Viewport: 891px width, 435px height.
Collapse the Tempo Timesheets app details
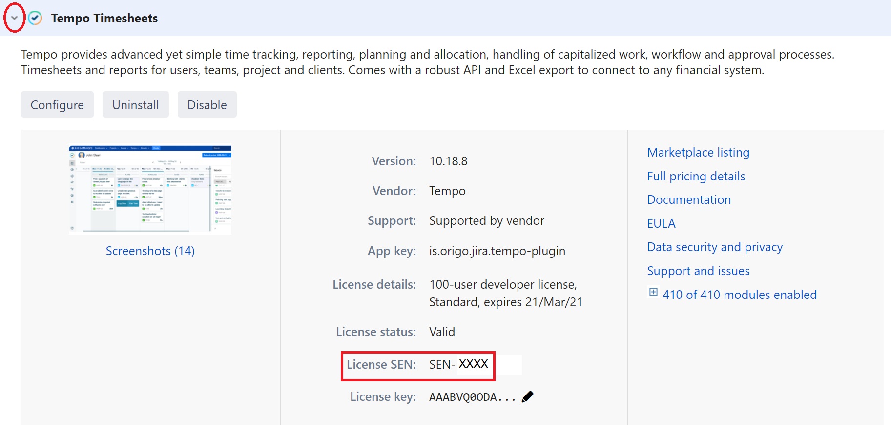pyautogui.click(x=14, y=18)
